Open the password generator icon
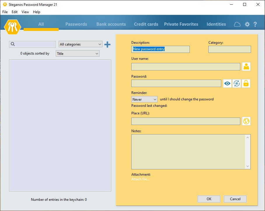 coord(236,83)
